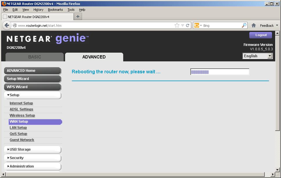
Task: Open the Edit menu
Action: 15,10
